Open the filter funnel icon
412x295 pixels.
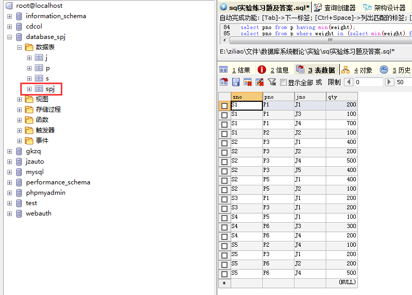(272, 82)
